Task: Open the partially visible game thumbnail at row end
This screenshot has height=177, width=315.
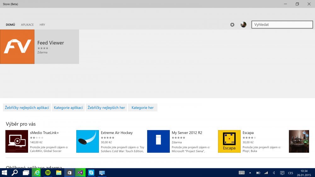Action: (299, 141)
